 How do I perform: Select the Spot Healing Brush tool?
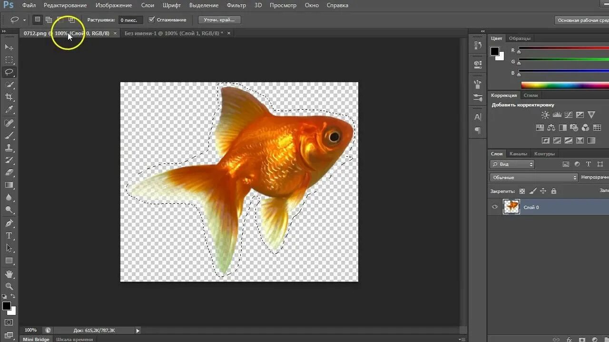tap(9, 123)
